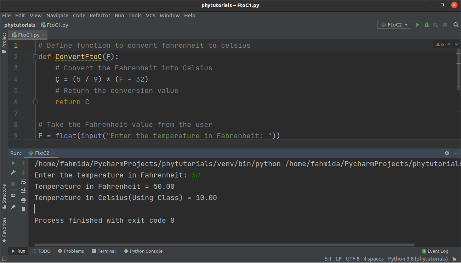This screenshot has height=263, width=461.
Task: Clear console output with the trash icon
Action: click(x=23, y=209)
